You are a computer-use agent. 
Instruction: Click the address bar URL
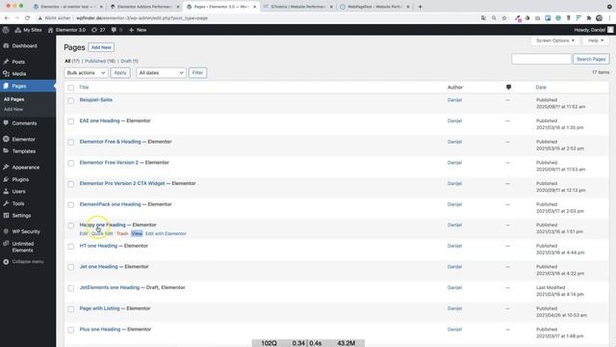141,18
